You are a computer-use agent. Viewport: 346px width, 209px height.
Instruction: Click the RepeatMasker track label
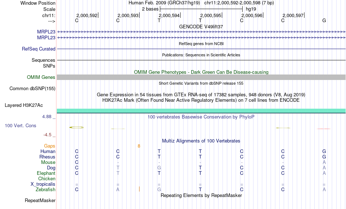[40, 200]
